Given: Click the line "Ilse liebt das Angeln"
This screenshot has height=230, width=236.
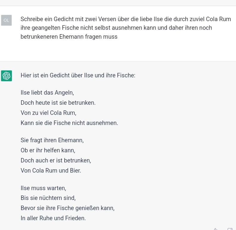Looking at the screenshot, I should [47, 93].
